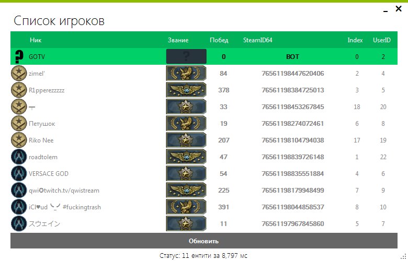Sort by the Ник column header

click(36, 40)
